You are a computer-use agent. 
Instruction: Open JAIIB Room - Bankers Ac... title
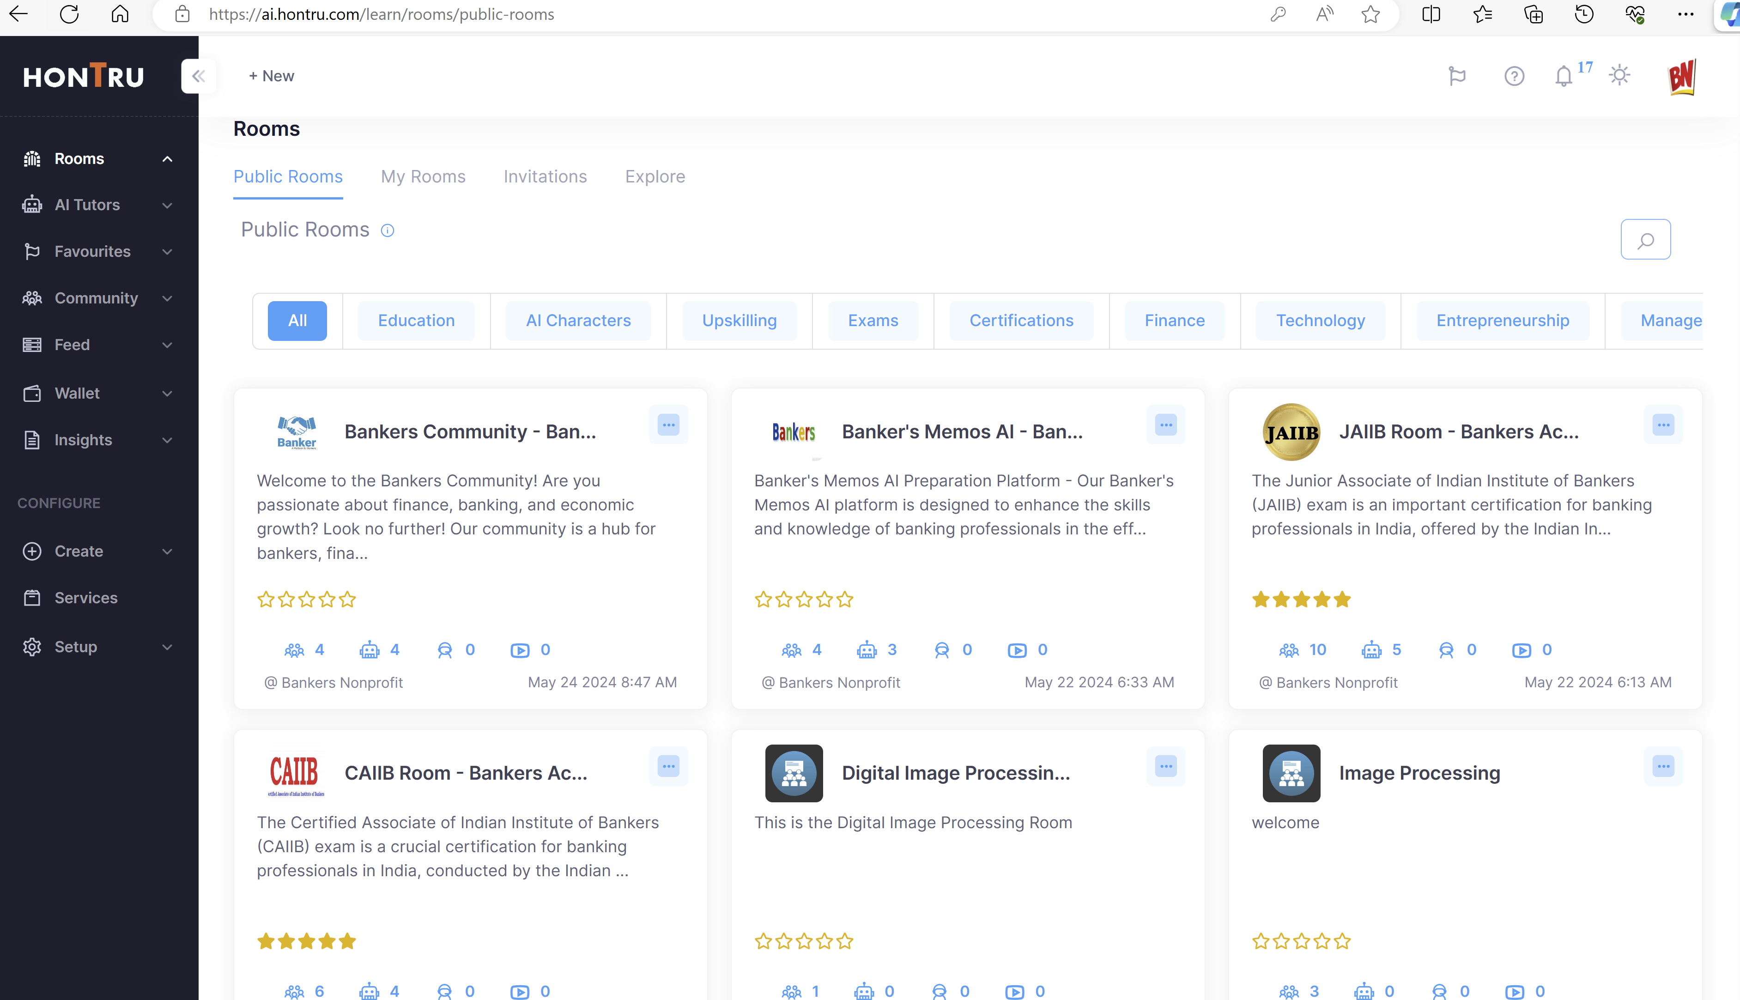pos(1459,432)
